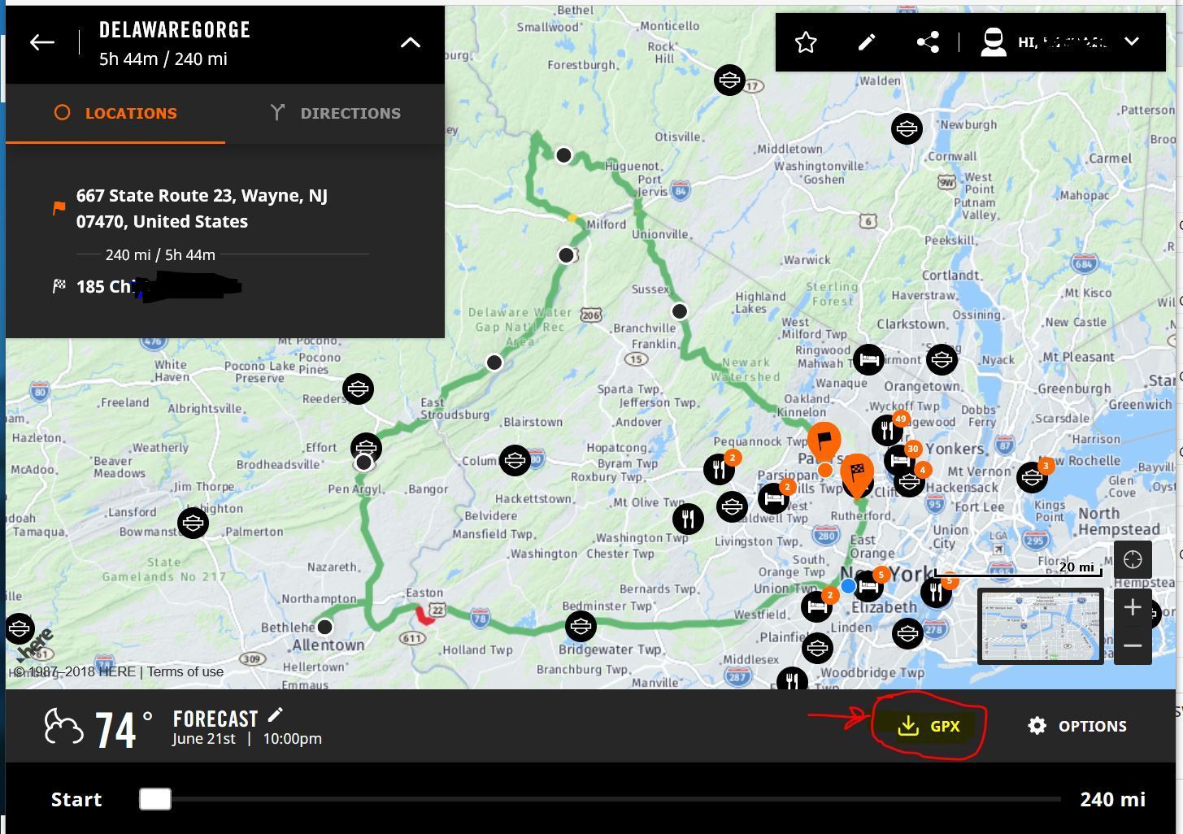Select the Locations tab
The width and height of the screenshot is (1183, 834).
(115, 113)
